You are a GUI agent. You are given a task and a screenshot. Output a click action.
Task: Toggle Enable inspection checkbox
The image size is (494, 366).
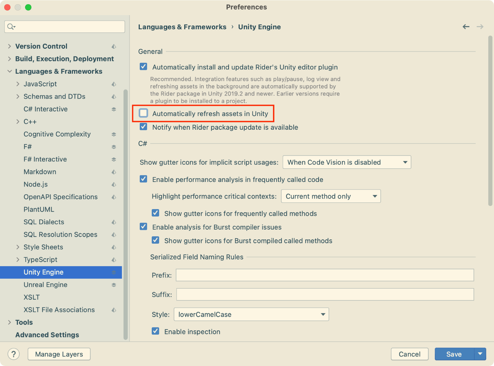(x=155, y=331)
